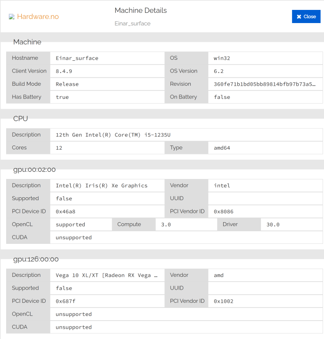
Task: Open the Hardware.no logo link
Action: tap(38, 16)
